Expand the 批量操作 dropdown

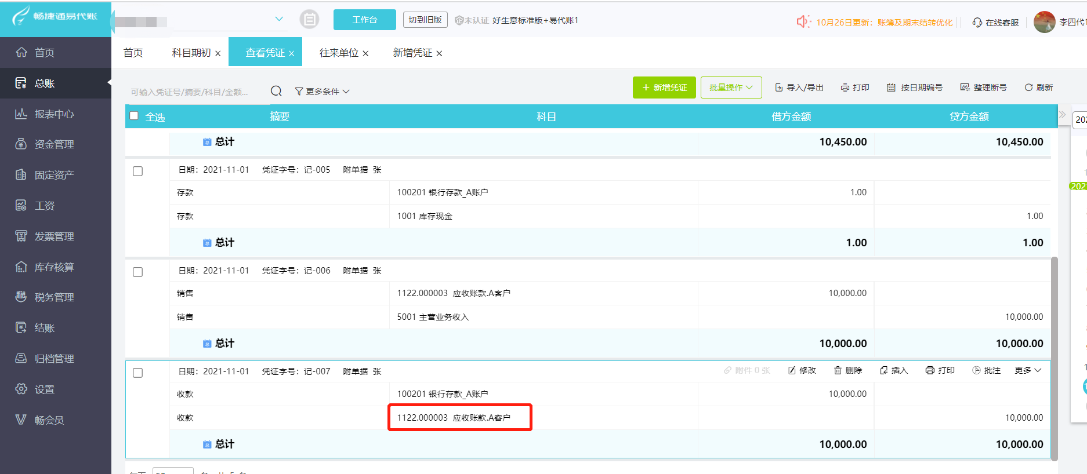tap(731, 87)
